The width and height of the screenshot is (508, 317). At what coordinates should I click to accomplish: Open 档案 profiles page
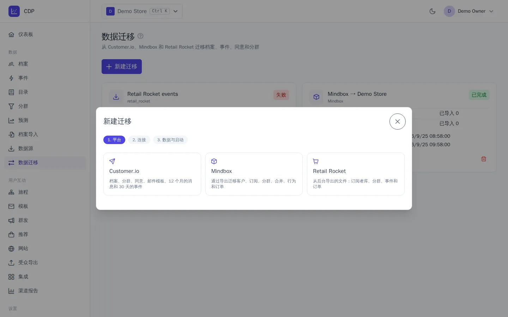point(45,64)
